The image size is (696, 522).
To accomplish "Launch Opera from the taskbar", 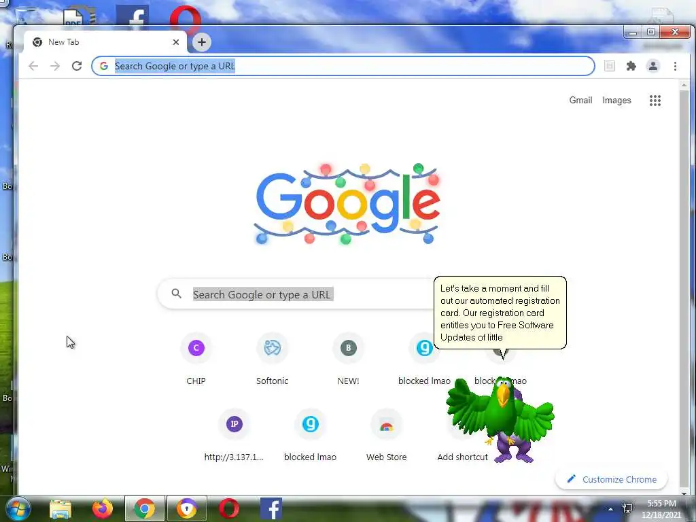I will [x=229, y=508].
